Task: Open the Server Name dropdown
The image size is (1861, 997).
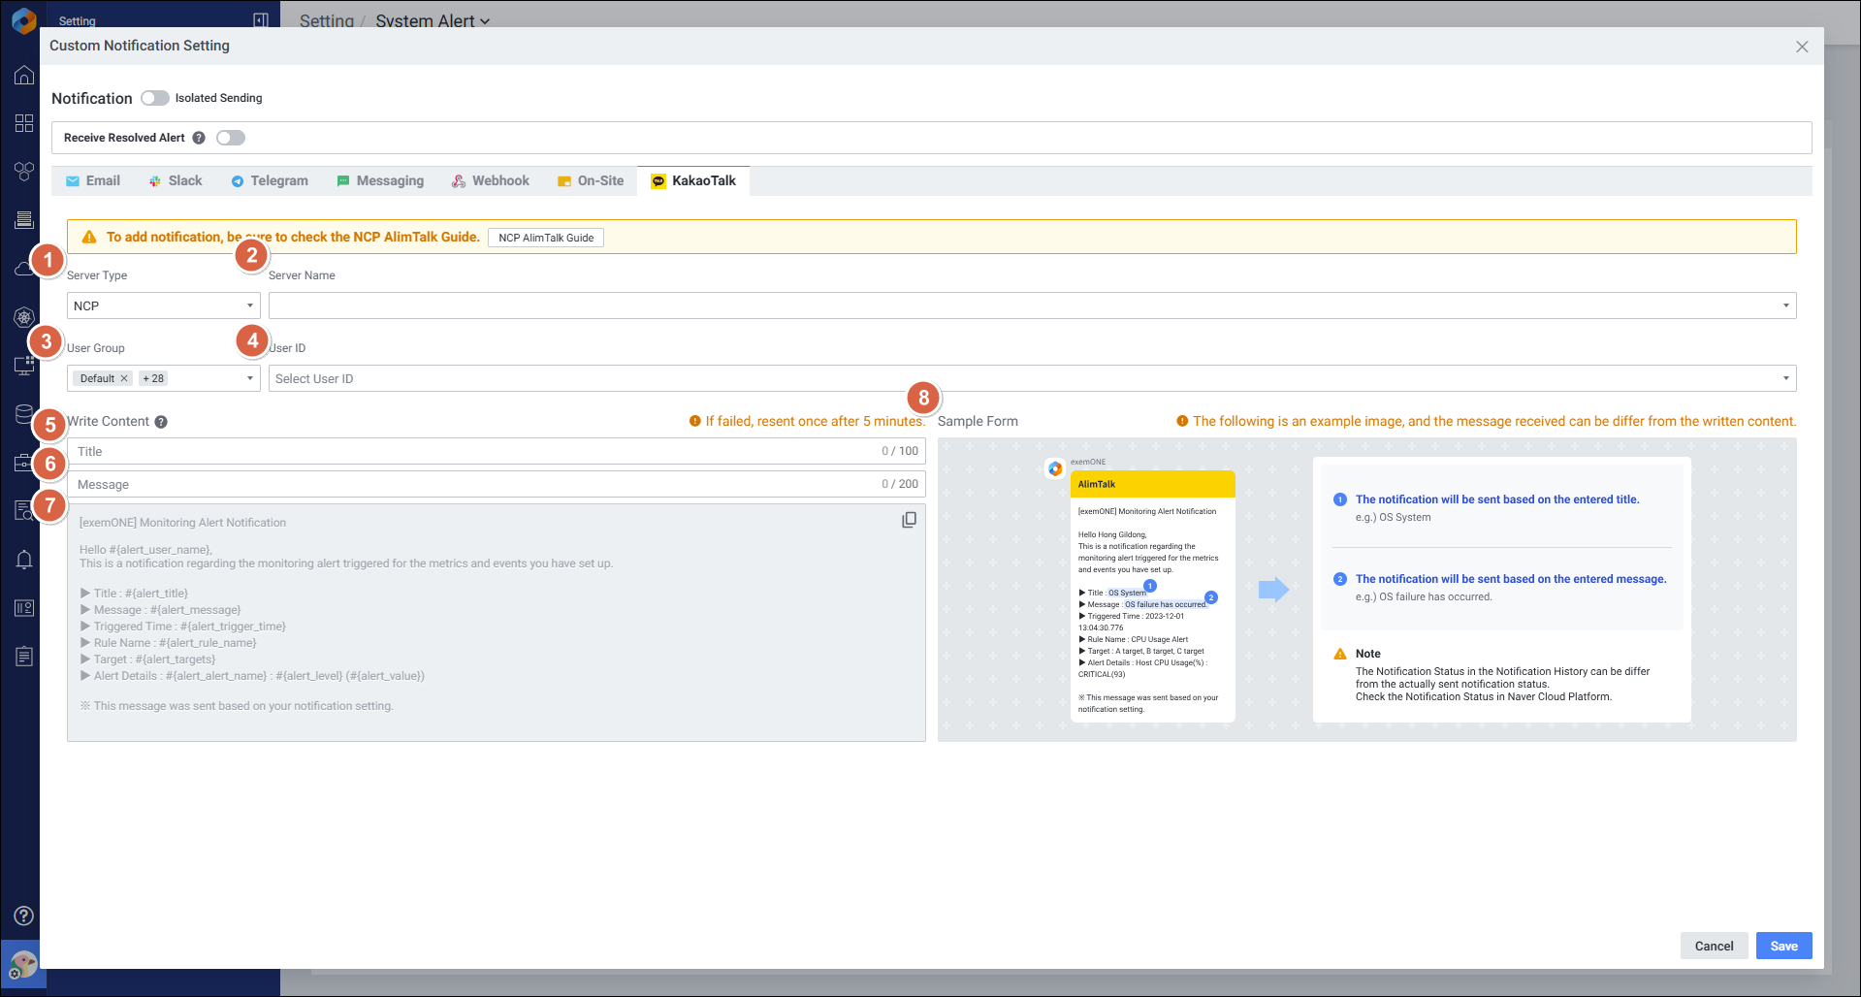Action: point(1032,306)
